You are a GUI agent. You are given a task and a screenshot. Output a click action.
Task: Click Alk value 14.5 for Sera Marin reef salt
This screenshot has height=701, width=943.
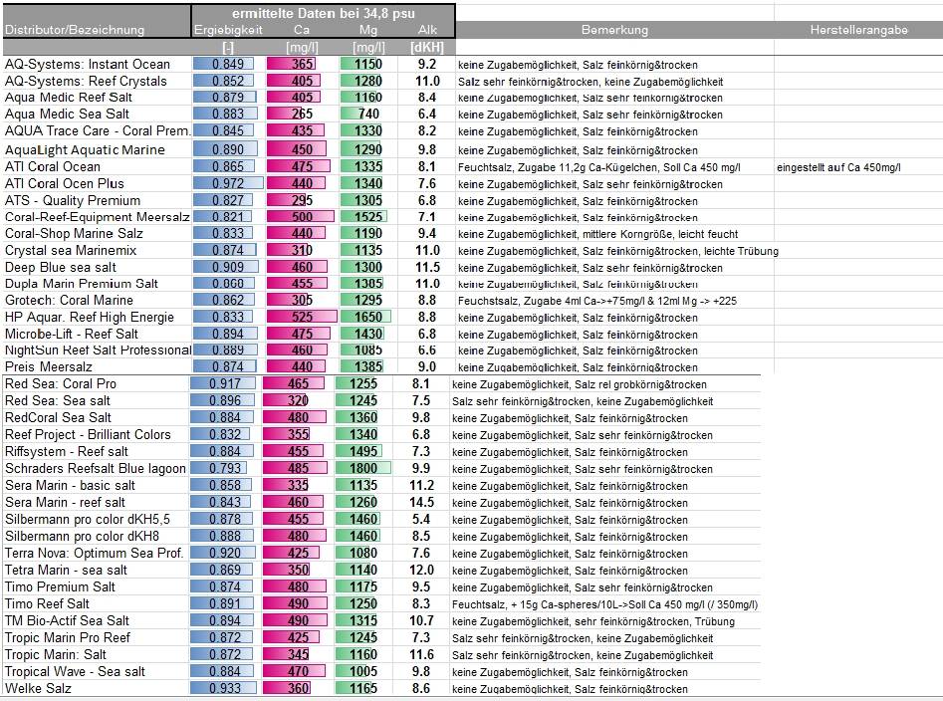[421, 502]
